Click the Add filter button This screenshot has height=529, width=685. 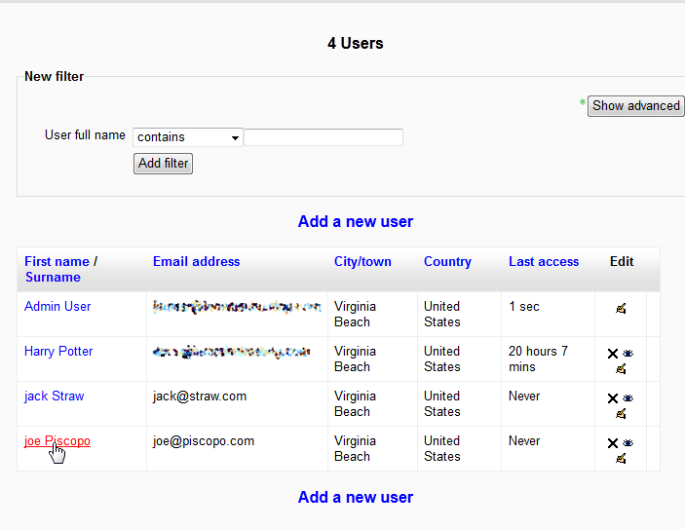click(163, 164)
